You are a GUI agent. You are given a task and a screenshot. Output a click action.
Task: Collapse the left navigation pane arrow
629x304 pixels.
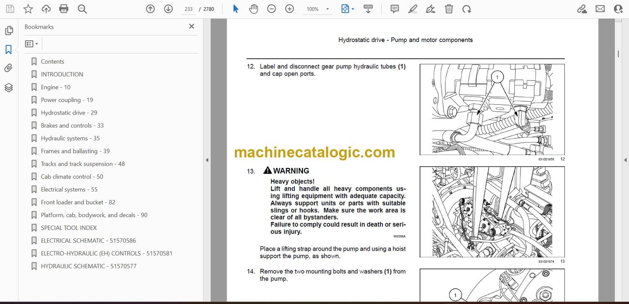pos(206,160)
